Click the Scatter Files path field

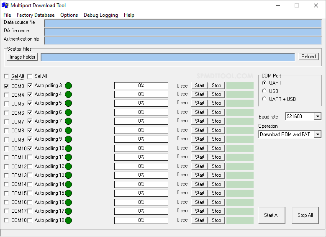(168, 57)
